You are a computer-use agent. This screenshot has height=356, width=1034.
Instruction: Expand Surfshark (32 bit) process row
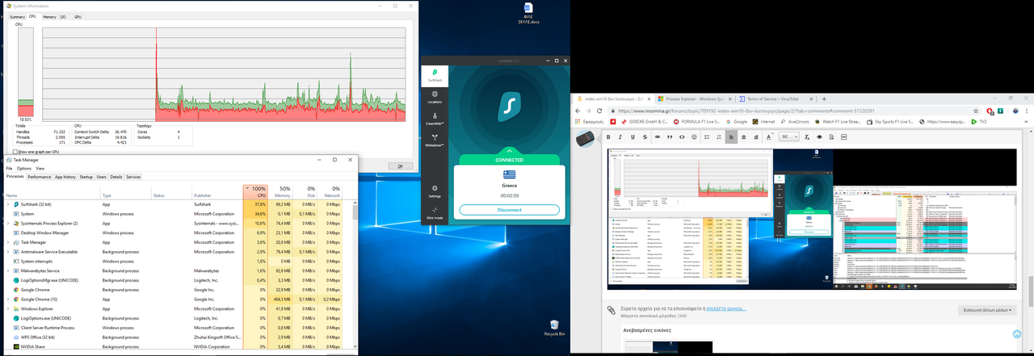tap(8, 205)
